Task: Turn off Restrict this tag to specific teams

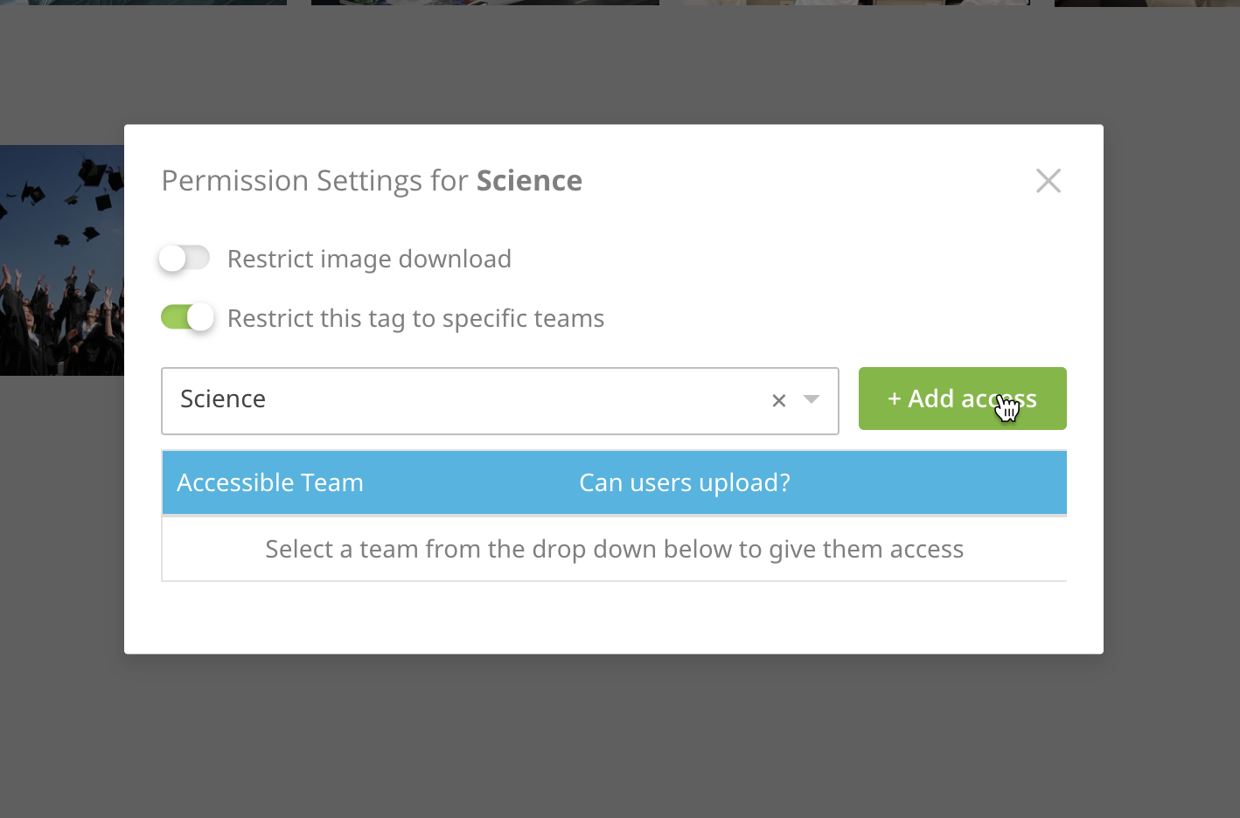Action: [187, 317]
